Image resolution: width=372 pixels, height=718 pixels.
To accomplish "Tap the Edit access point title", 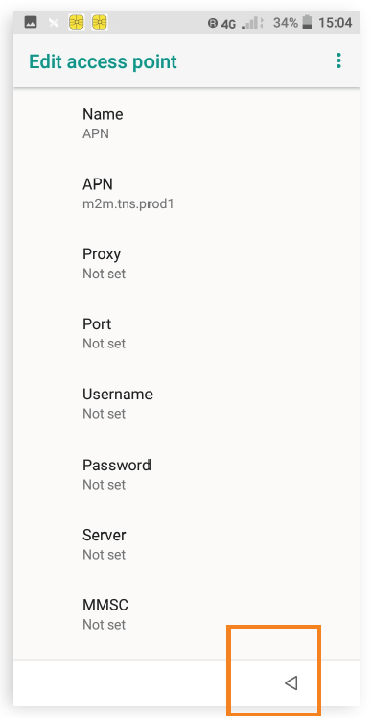I will (103, 61).
